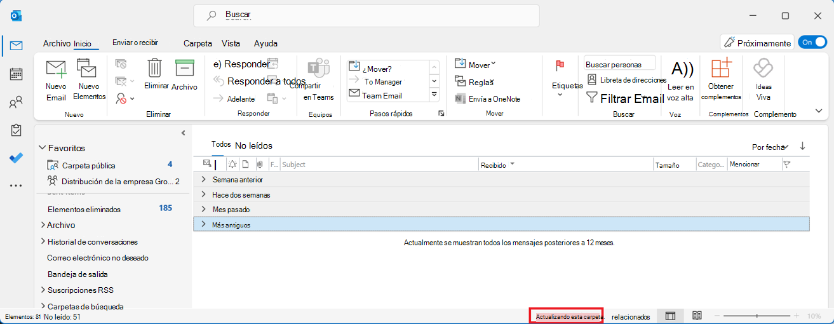Viewport: 834px width, 324px height.
Task: Show more apps ellipsis icon
Action: [17, 186]
